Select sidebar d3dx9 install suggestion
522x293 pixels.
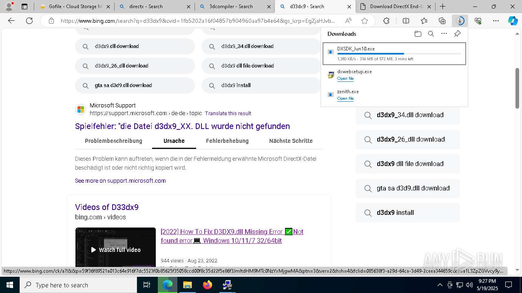(408, 213)
